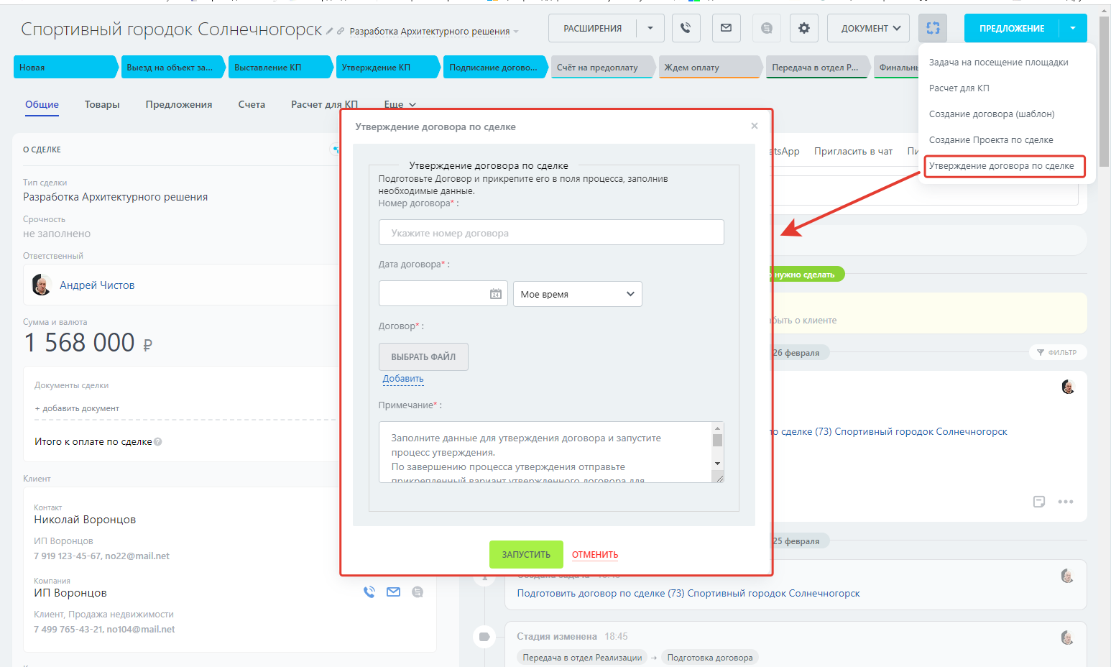1111x667 pixels.
Task: Click the chat bubble icon in the top toolbar
Action: pyautogui.click(x=767, y=28)
